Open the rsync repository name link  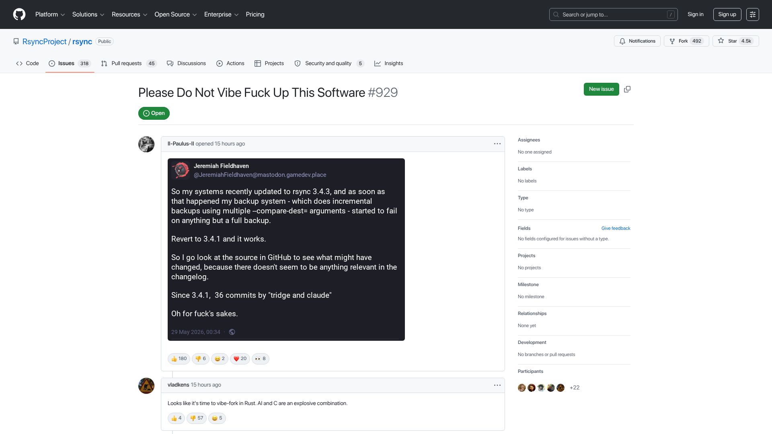click(82, 42)
